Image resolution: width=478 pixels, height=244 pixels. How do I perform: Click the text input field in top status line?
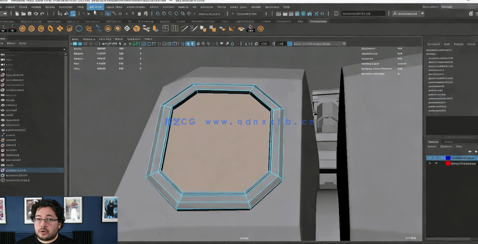(x=363, y=14)
